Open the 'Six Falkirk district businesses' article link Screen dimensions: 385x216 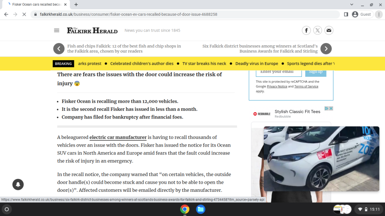[x=260, y=48]
